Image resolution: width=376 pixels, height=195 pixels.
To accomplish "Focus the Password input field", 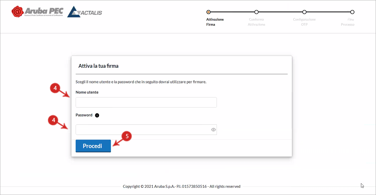I will (x=143, y=130).
